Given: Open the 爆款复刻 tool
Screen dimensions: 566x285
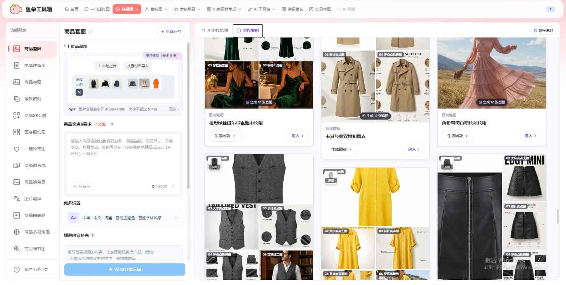Looking at the screenshot, I should tap(32, 99).
